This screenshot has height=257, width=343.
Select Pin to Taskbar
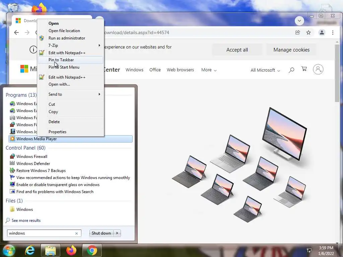click(70, 60)
